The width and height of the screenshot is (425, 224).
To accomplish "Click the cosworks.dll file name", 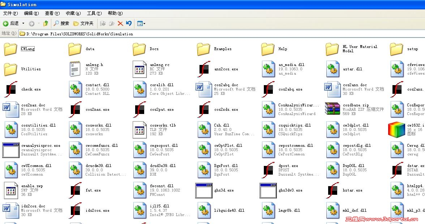I will [x=98, y=125].
